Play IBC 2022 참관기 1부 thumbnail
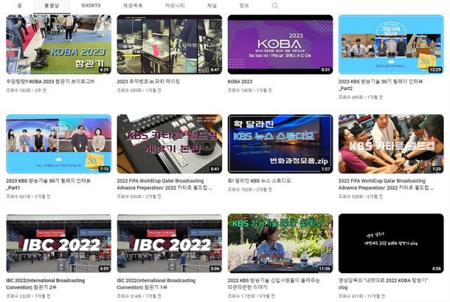 (x=169, y=244)
